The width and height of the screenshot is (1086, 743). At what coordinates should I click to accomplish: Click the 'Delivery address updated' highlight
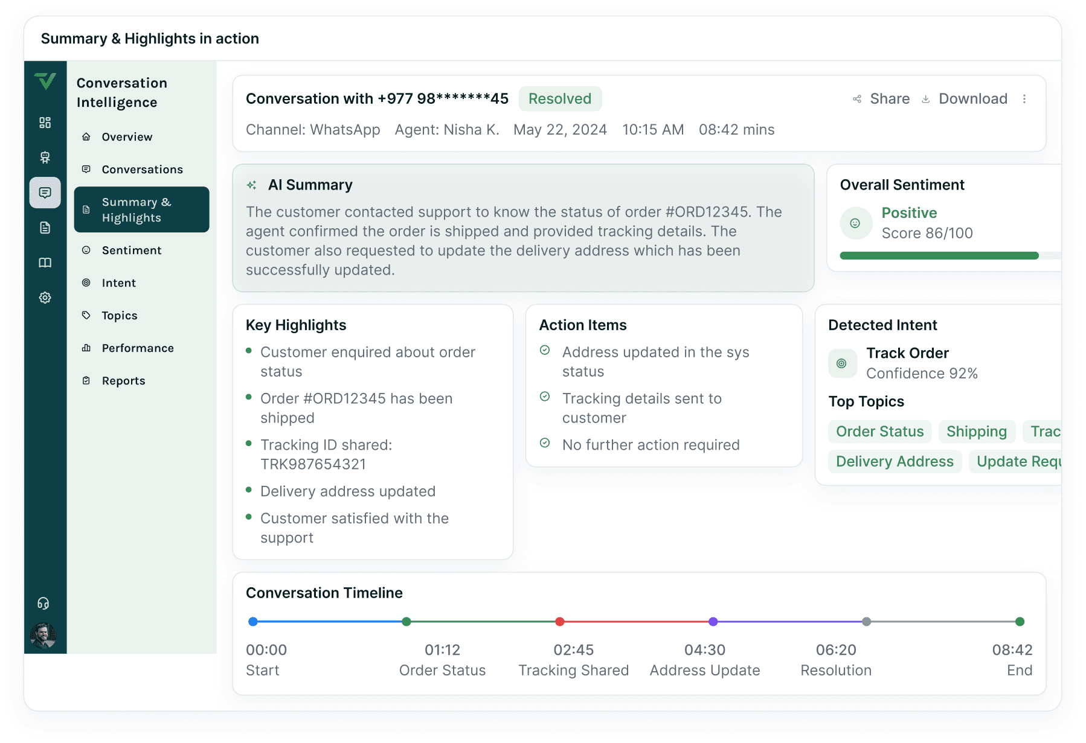tap(348, 491)
